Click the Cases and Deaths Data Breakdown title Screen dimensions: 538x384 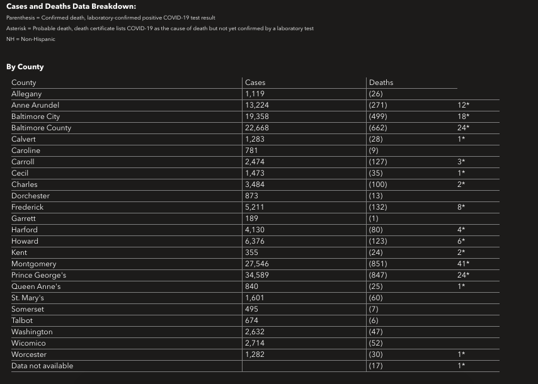click(71, 6)
